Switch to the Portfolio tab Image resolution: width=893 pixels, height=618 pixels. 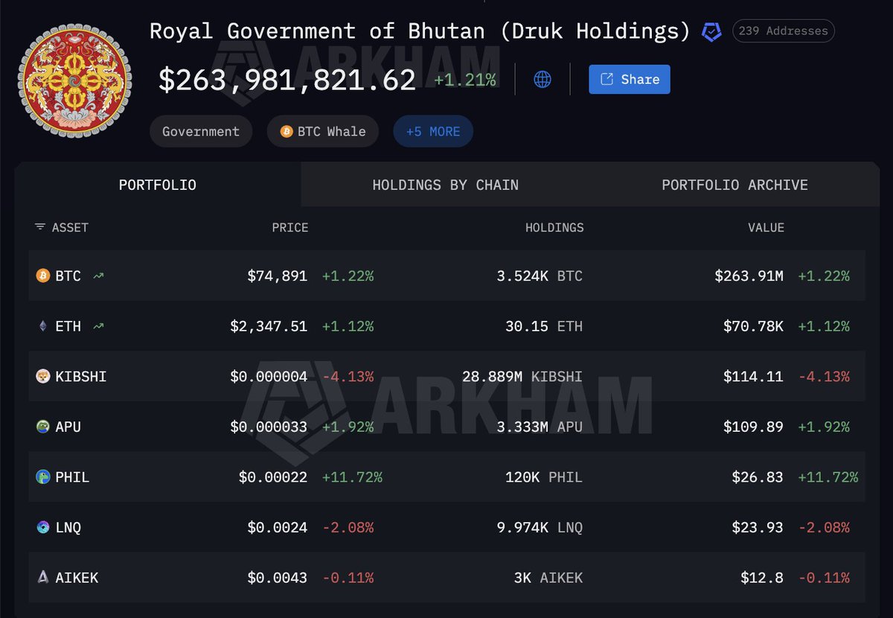click(158, 185)
